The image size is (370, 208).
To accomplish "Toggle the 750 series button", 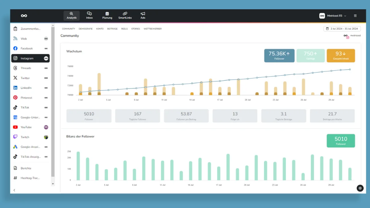I will (x=310, y=55).
